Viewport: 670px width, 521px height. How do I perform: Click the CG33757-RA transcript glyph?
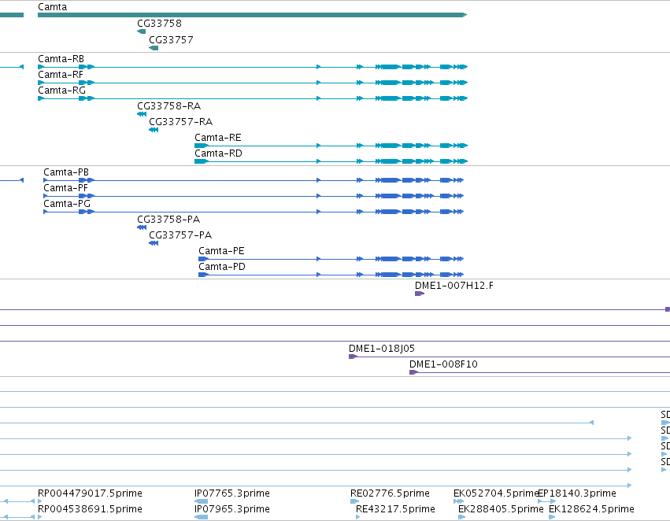[154, 130]
